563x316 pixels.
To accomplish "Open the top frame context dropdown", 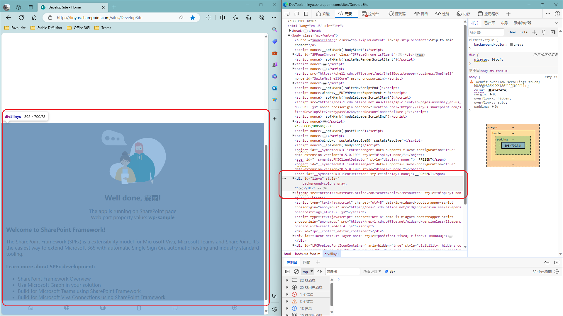I will click(x=307, y=271).
